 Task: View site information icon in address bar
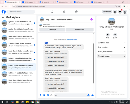[x=14, y=6]
